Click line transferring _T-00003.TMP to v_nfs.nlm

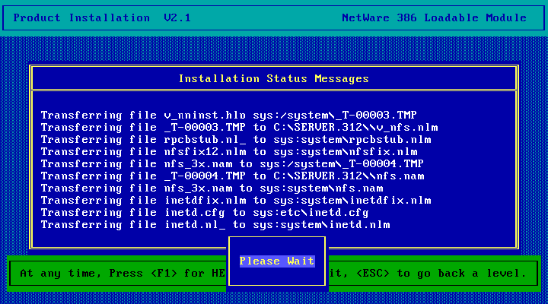click(x=240, y=128)
